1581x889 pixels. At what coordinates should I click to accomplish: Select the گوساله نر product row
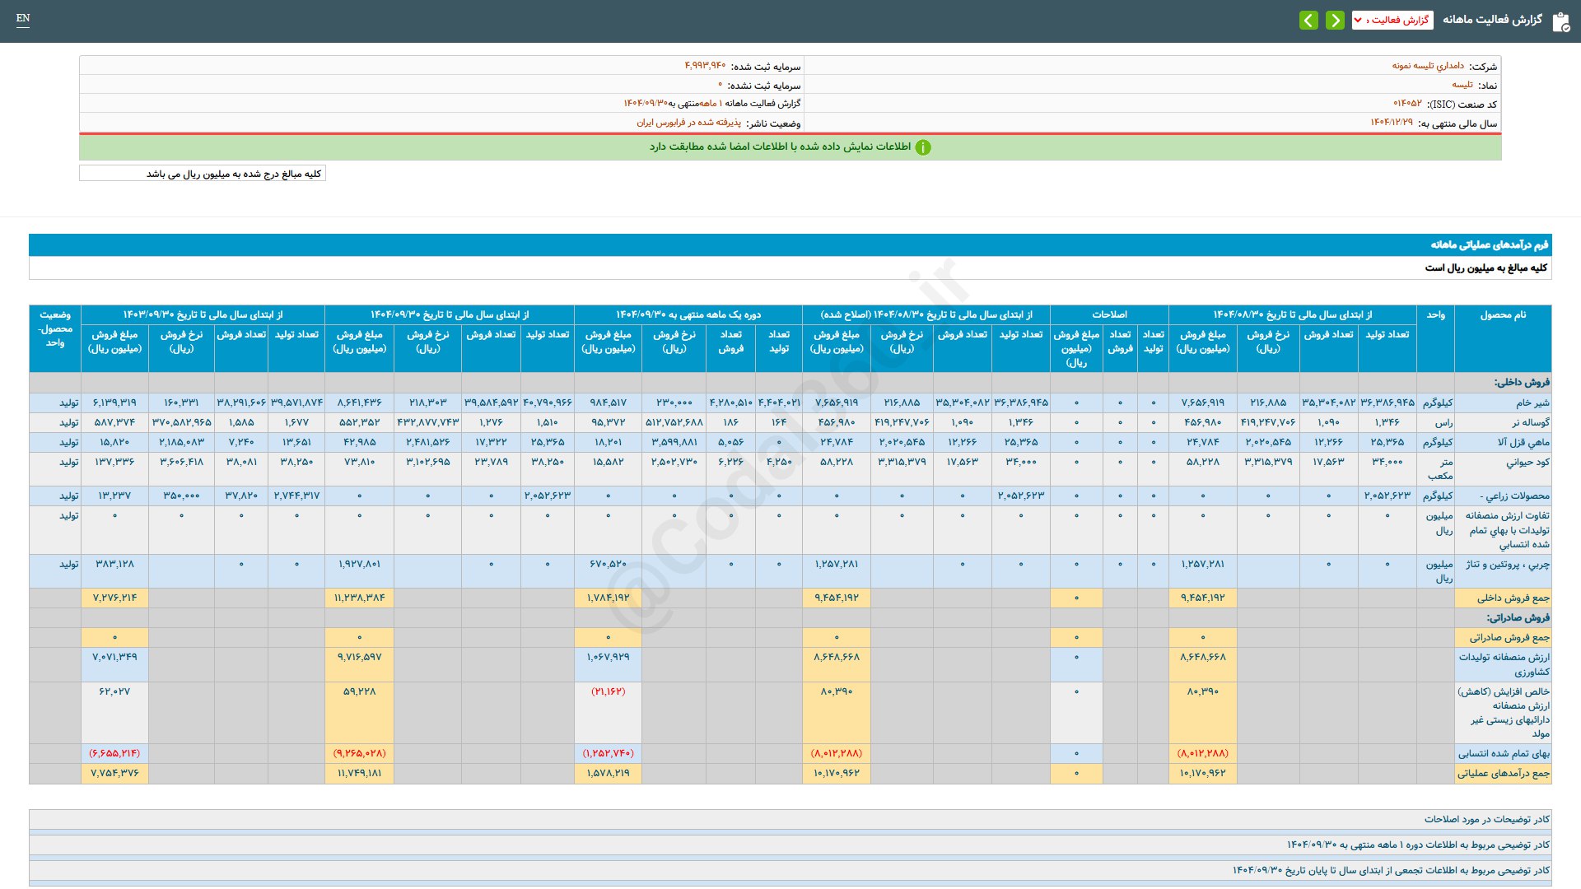1530,422
